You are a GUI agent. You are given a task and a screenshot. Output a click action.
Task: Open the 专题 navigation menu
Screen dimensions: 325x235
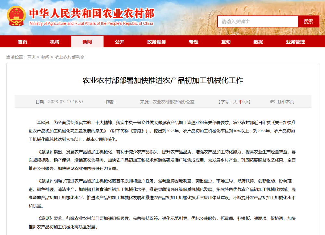point(193,42)
